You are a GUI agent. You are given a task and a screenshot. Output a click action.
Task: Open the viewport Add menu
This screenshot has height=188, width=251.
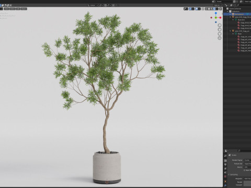pyautogui.click(x=18, y=9)
